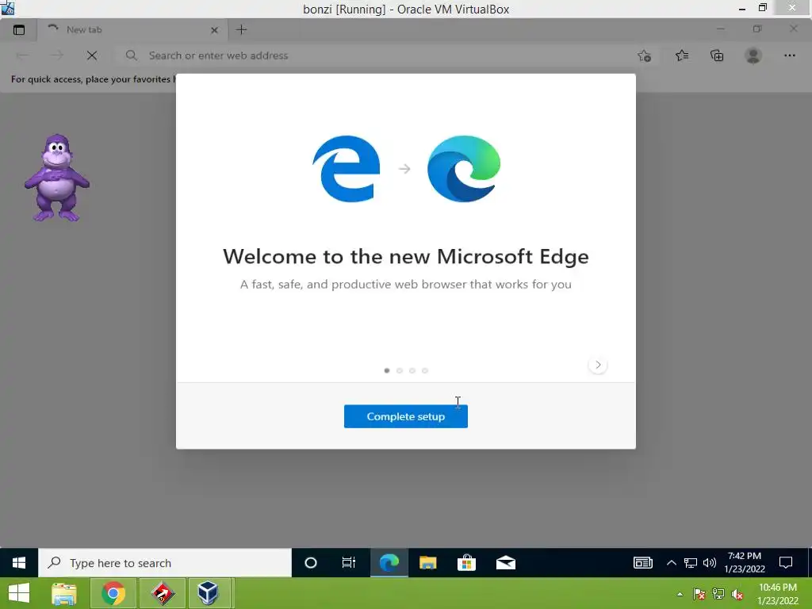The image size is (812, 609).
Task: Open guest clock showing 7:42 PM
Action: (x=744, y=562)
